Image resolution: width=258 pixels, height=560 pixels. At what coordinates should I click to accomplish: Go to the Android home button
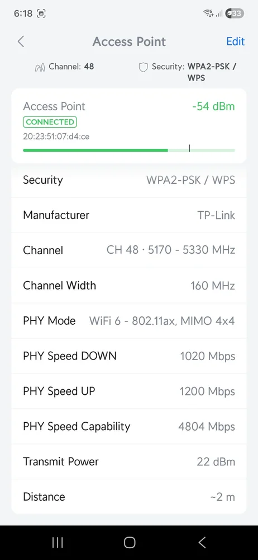pyautogui.click(x=130, y=543)
